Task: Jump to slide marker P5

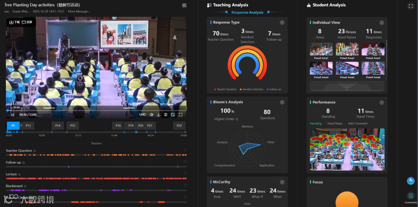Action: pos(13,126)
